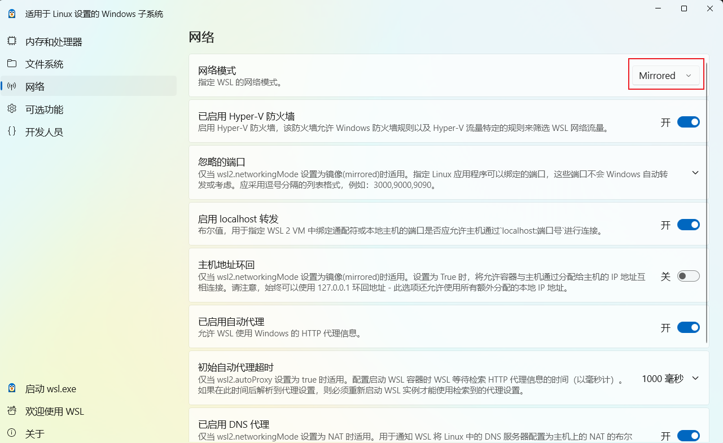Disable the 启用 localhost 转发 switch
Image resolution: width=723 pixels, height=443 pixels.
point(689,225)
